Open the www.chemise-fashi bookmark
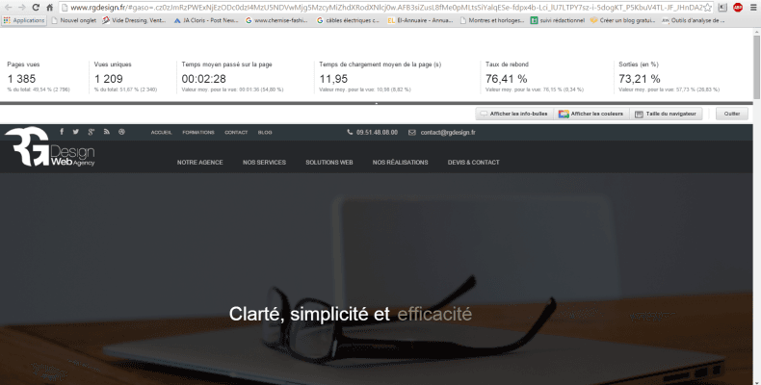This screenshot has width=761, height=385. (x=276, y=20)
